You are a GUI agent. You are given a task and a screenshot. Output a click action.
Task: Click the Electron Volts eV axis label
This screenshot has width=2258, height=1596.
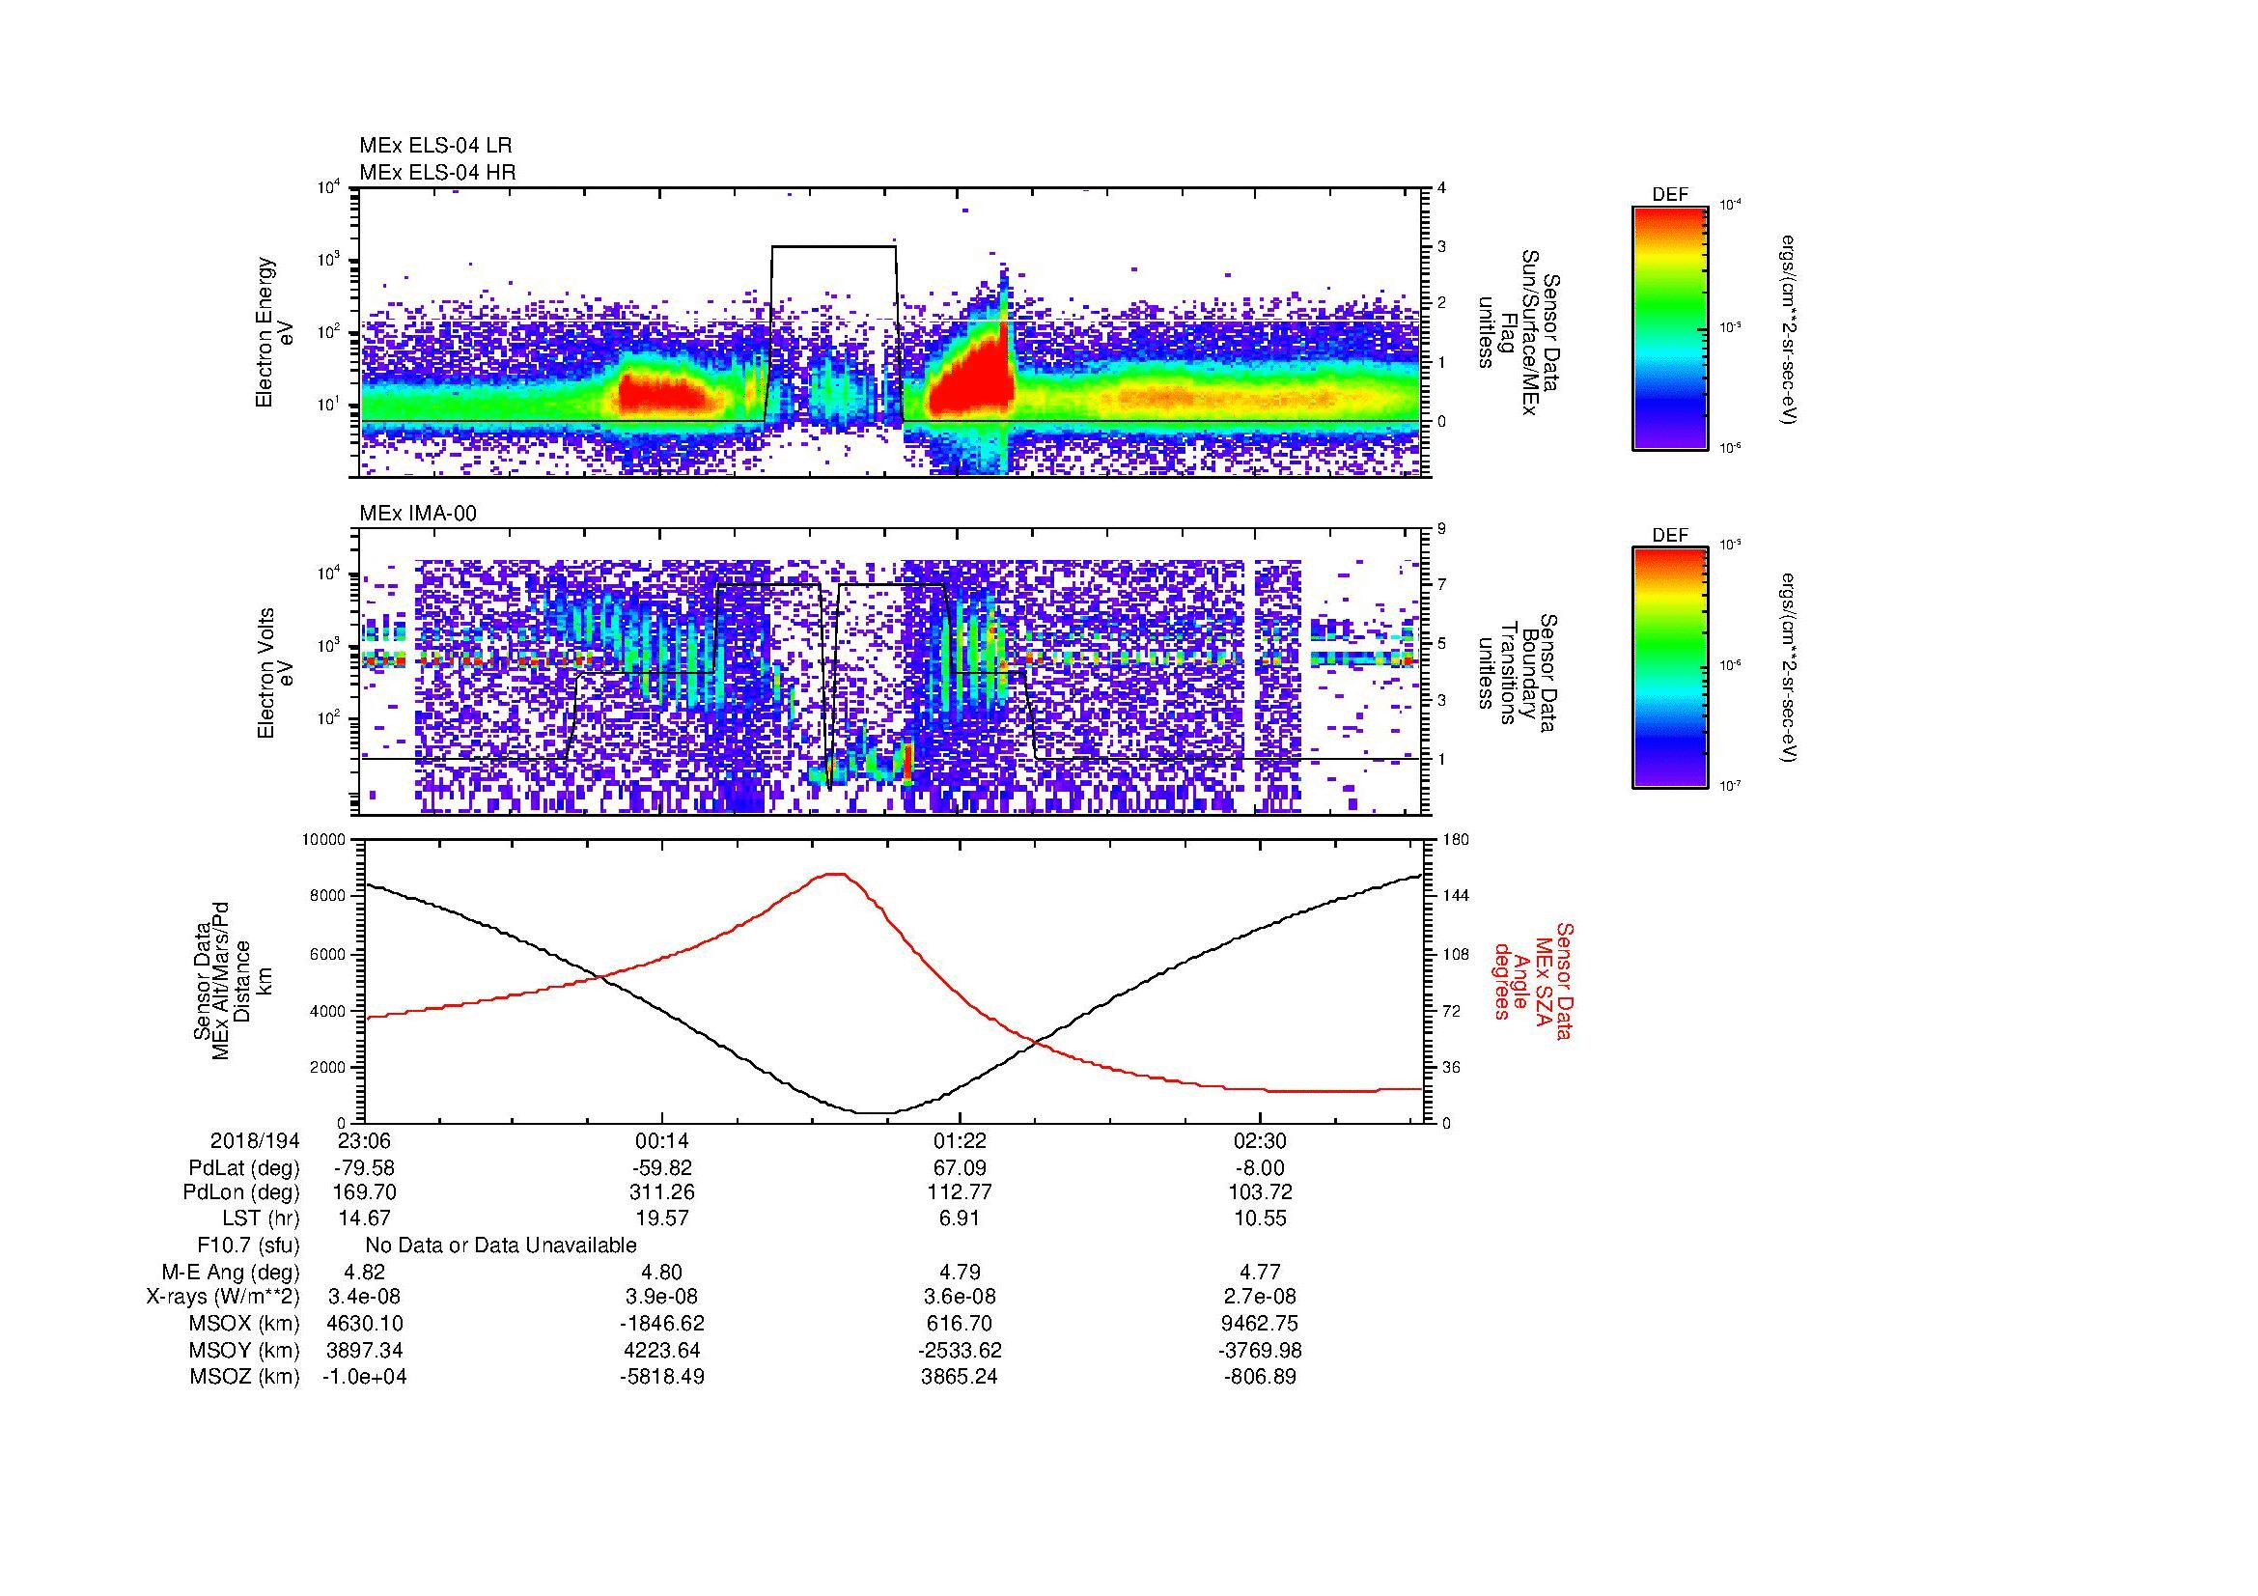274,673
